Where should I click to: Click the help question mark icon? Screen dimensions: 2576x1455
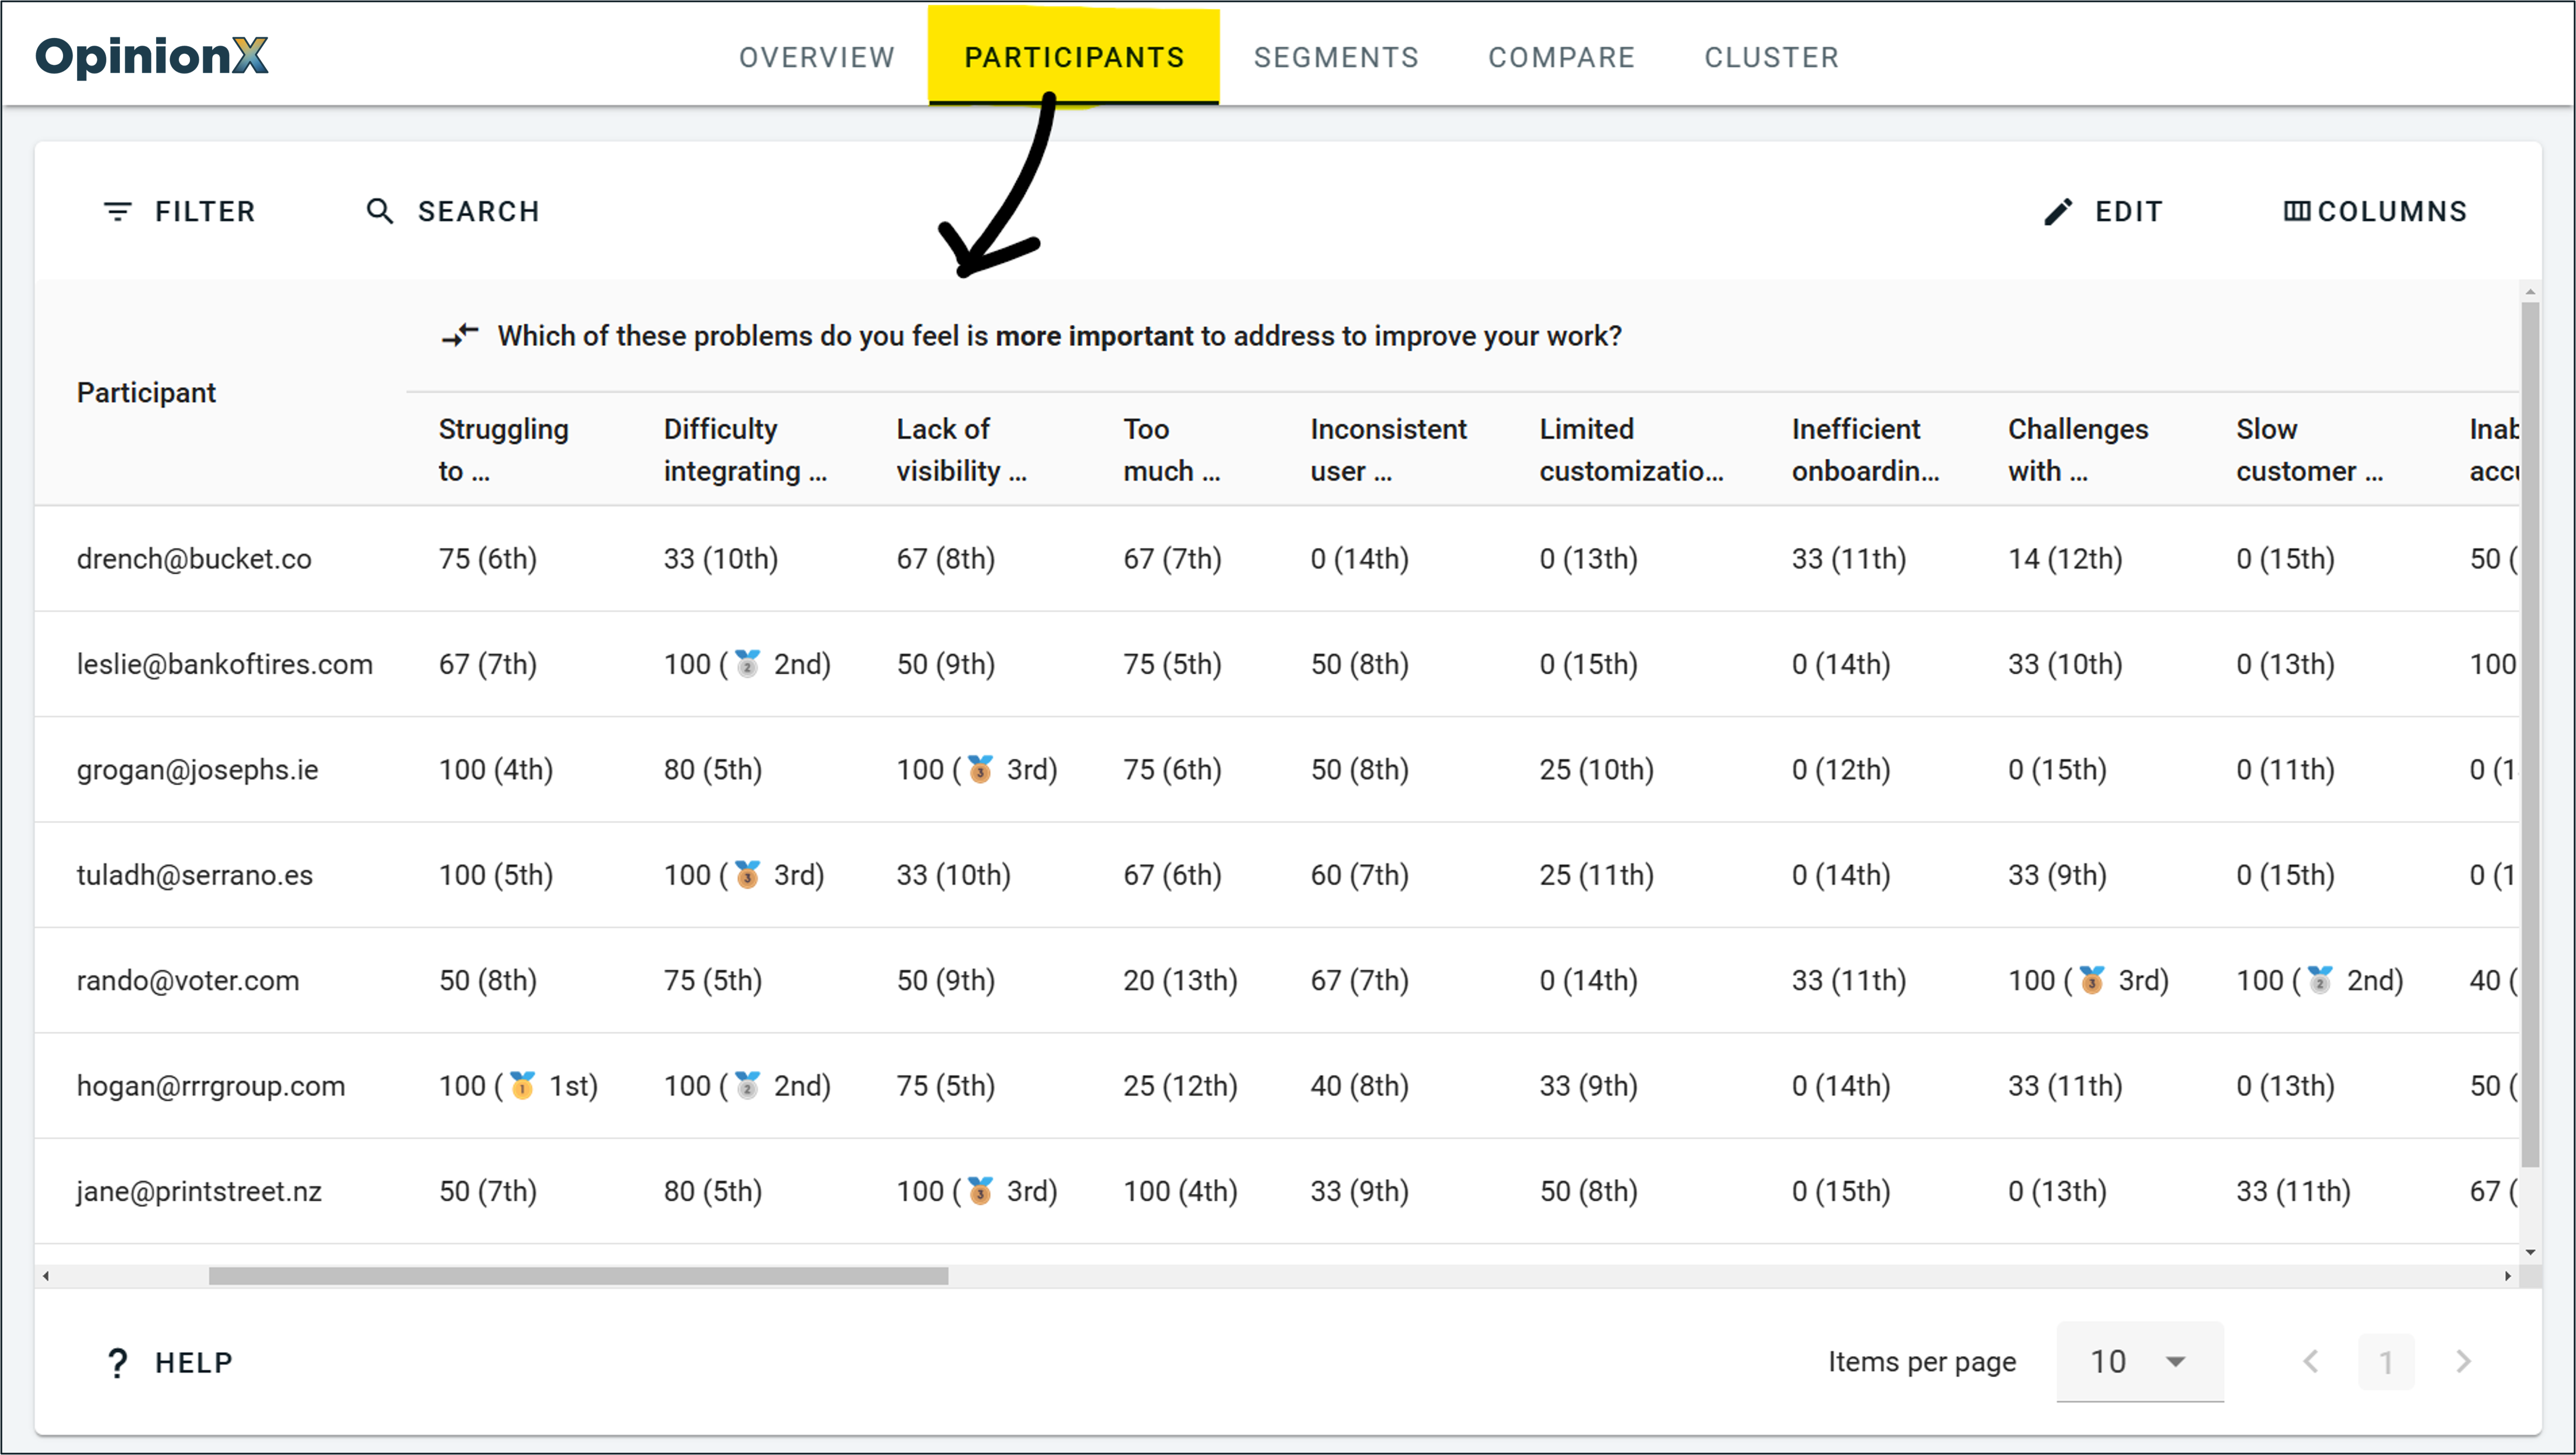[117, 1362]
